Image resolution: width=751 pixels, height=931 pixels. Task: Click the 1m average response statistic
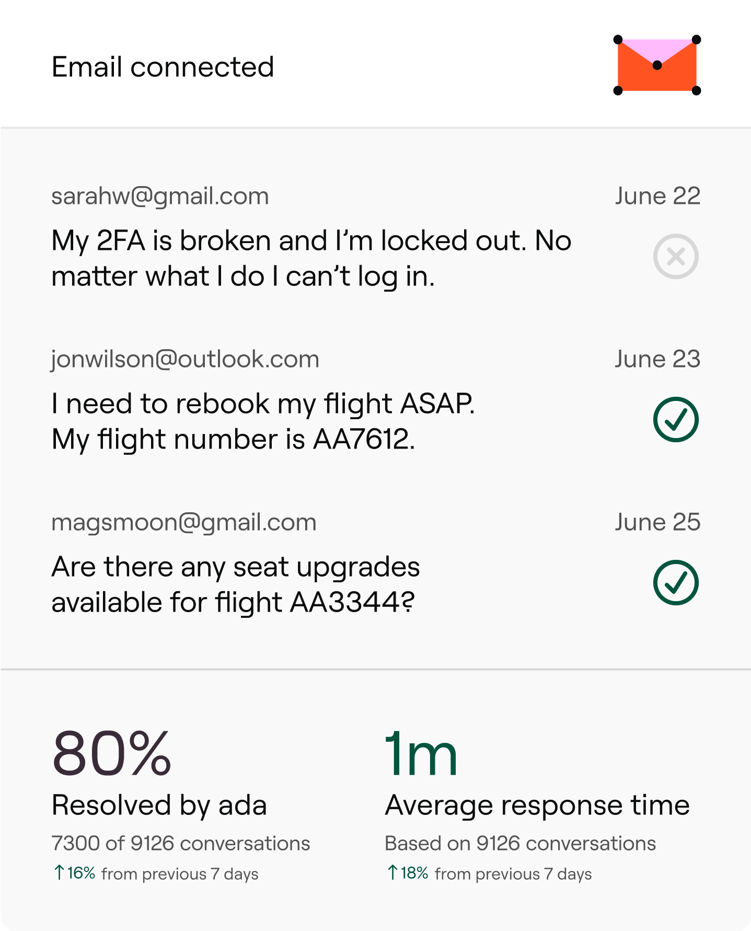(x=421, y=753)
